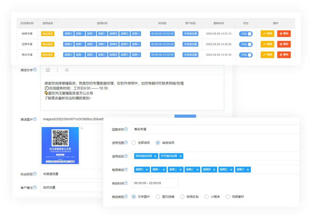Click help icon next to 推送文字

point(35,70)
